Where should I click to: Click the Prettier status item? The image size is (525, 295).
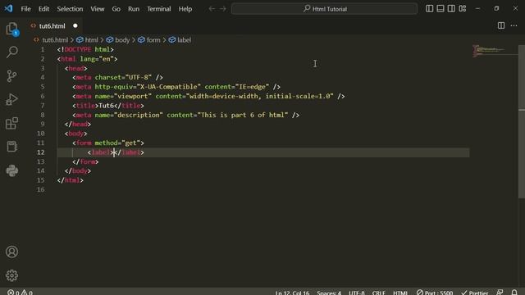coord(474,293)
